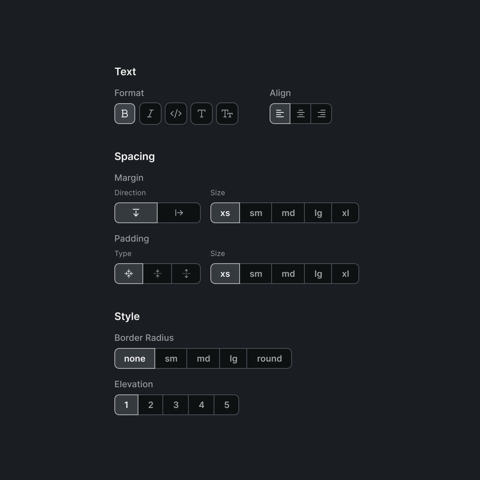Choose the collapse-vertical padding type
The height and width of the screenshot is (480, 480).
[x=157, y=274]
